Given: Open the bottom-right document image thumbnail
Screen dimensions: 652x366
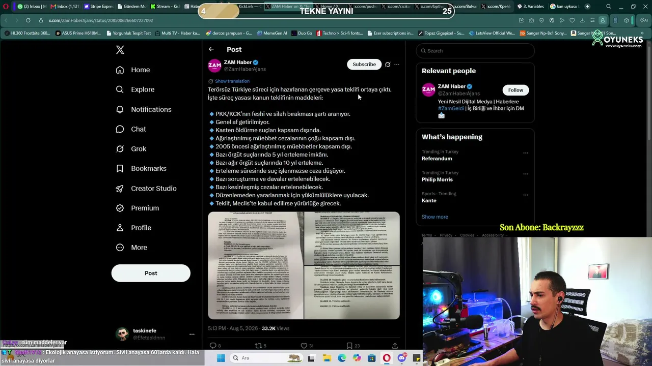Looking at the screenshot, I should pyautogui.click(x=352, y=293).
